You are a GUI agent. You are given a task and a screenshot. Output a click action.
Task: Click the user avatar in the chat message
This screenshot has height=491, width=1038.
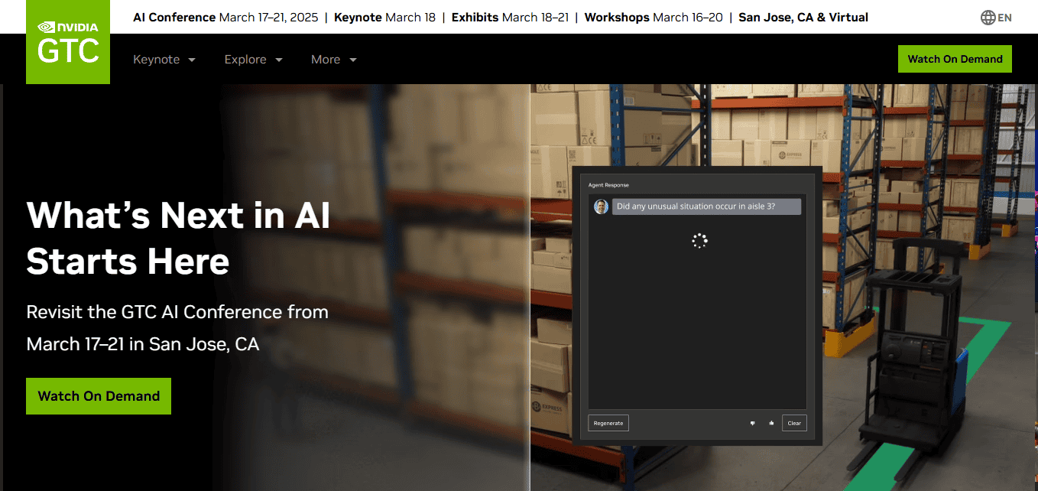coord(601,206)
